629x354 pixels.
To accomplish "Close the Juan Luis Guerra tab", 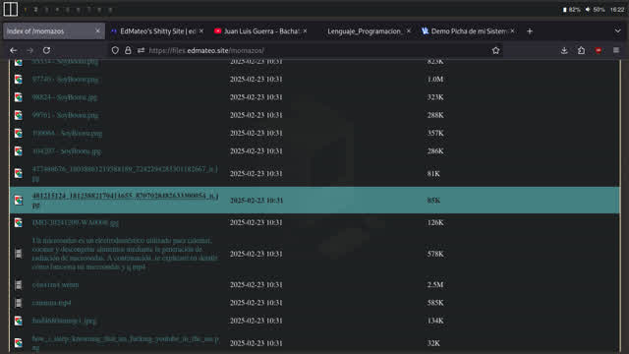I will [305, 30].
